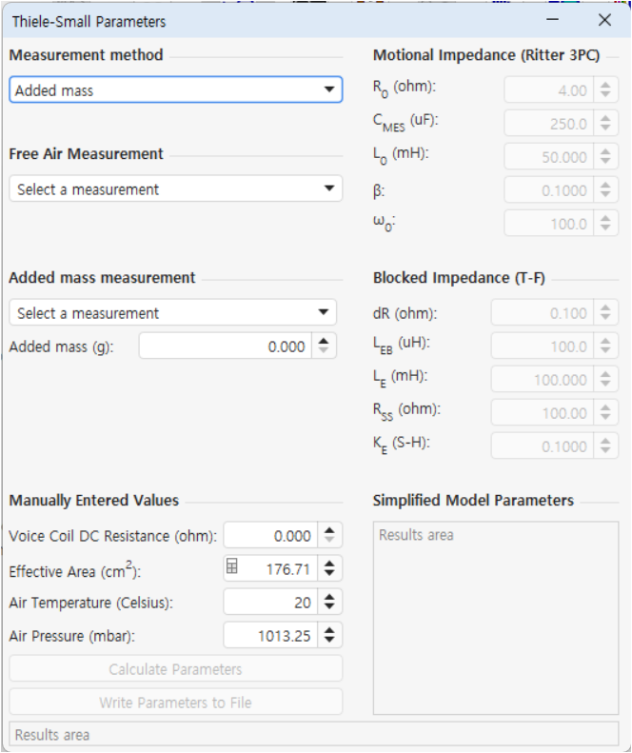Close the Thiele-Small Parameters dialog
The height and width of the screenshot is (753, 632).
604,20
